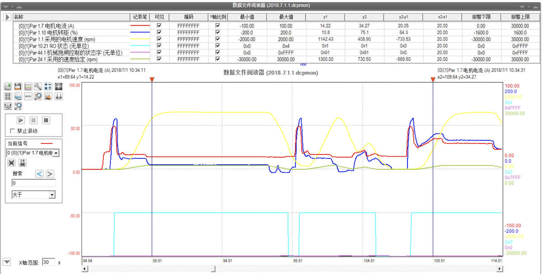Click the 最大值 column header
Image resolution: width=542 pixels, height=275 pixels.
click(286, 17)
